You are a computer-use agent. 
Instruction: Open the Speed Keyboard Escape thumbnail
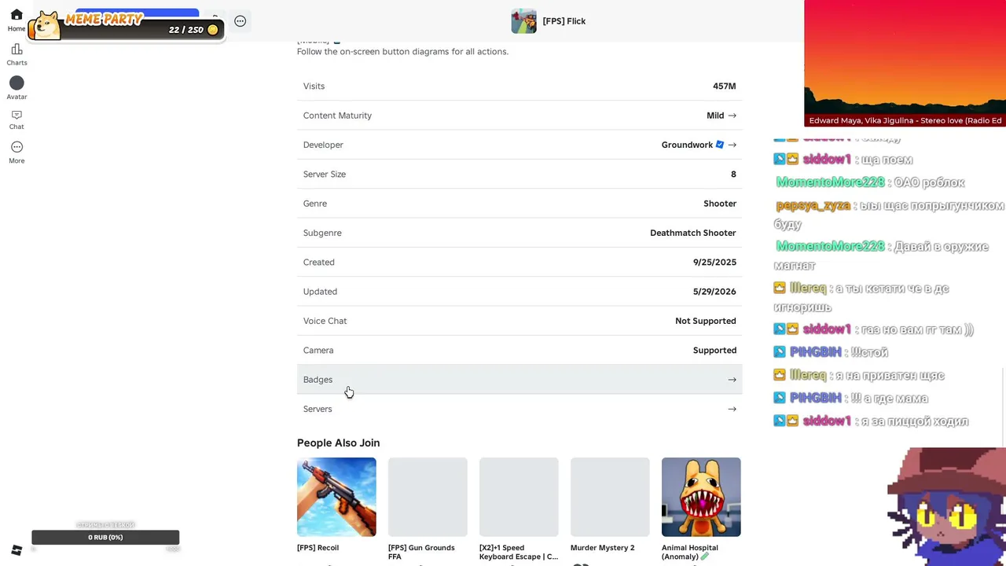click(519, 497)
